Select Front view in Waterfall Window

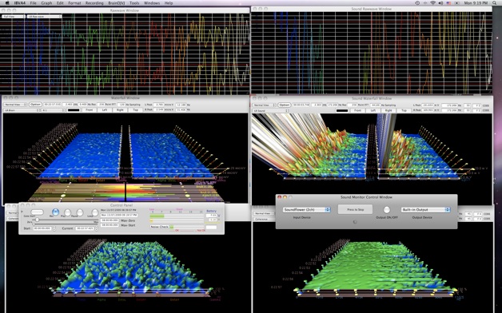pos(90,110)
